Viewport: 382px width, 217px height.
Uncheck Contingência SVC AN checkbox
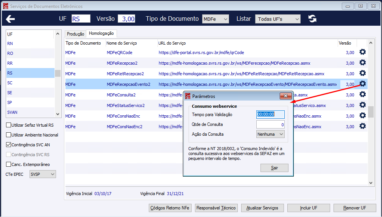pos(9,145)
